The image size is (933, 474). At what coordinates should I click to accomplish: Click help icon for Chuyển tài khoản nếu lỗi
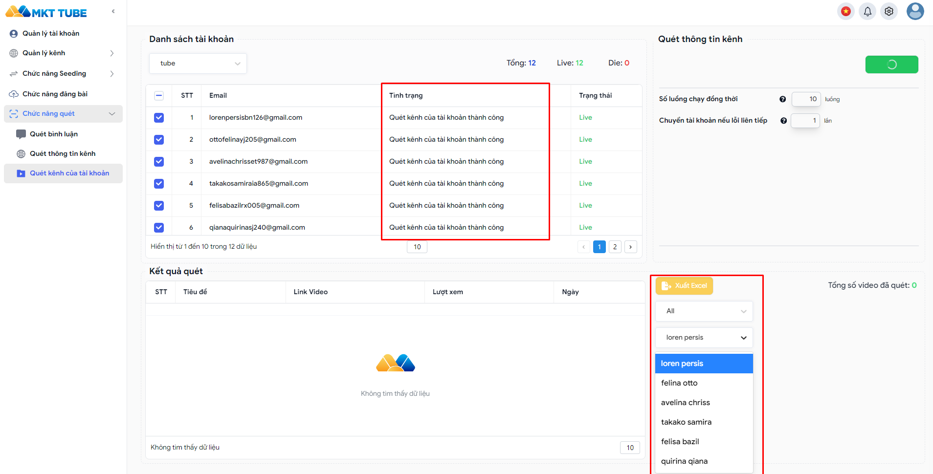pos(784,121)
